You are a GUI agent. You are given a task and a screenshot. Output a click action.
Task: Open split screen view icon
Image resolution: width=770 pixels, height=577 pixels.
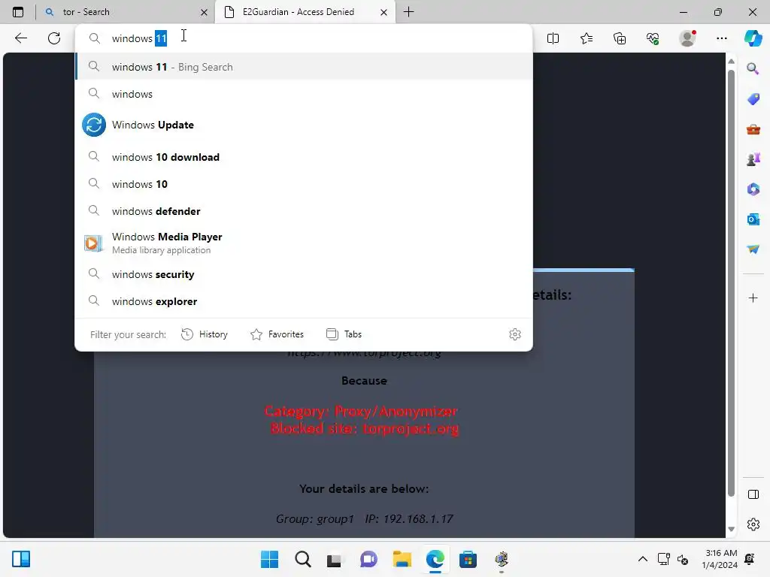553,38
